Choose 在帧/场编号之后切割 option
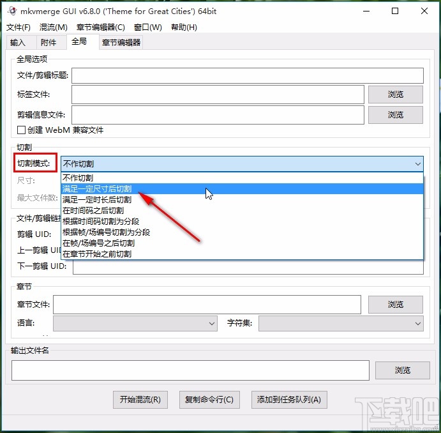Viewport: 441px width, 433px height. 242,243
